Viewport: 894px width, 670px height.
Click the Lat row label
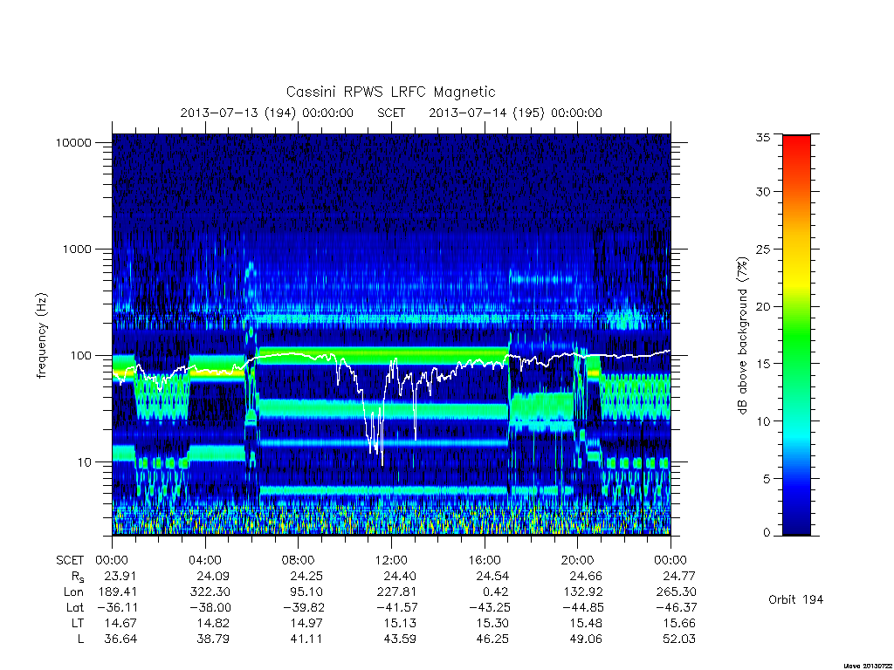point(75,608)
